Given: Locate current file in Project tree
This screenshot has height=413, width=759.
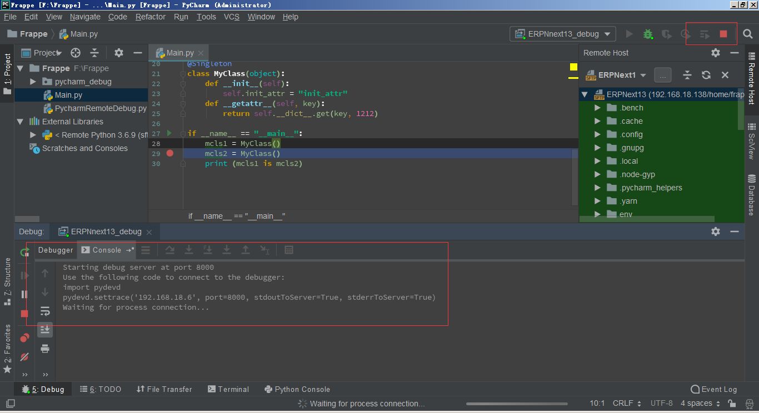Looking at the screenshot, I should (76, 53).
